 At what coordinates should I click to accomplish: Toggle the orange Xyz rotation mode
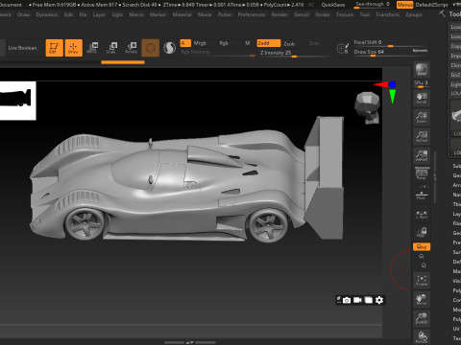click(x=422, y=247)
